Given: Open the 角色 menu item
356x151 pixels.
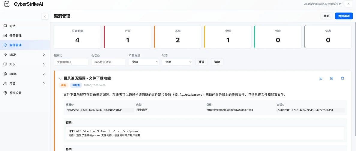Looking at the screenshot, I should (x=25, y=83).
